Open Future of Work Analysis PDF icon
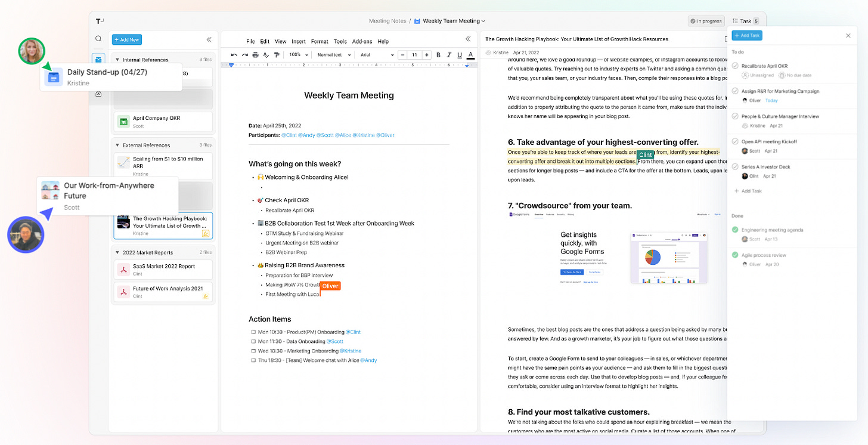 point(123,292)
